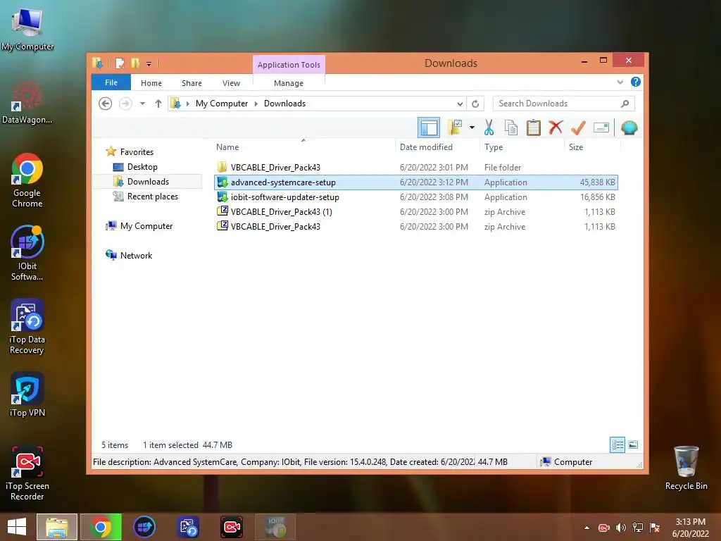The width and height of the screenshot is (721, 541).
Task: Click the Windows Start button
Action: pyautogui.click(x=17, y=527)
